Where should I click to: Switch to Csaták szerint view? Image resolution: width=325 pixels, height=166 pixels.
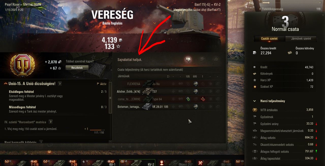coord(269,39)
